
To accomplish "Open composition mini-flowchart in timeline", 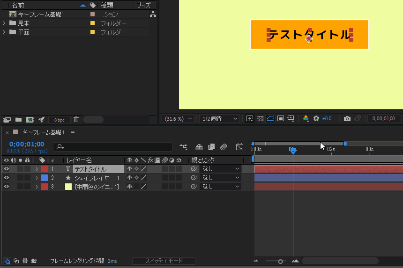I will point(183,147).
